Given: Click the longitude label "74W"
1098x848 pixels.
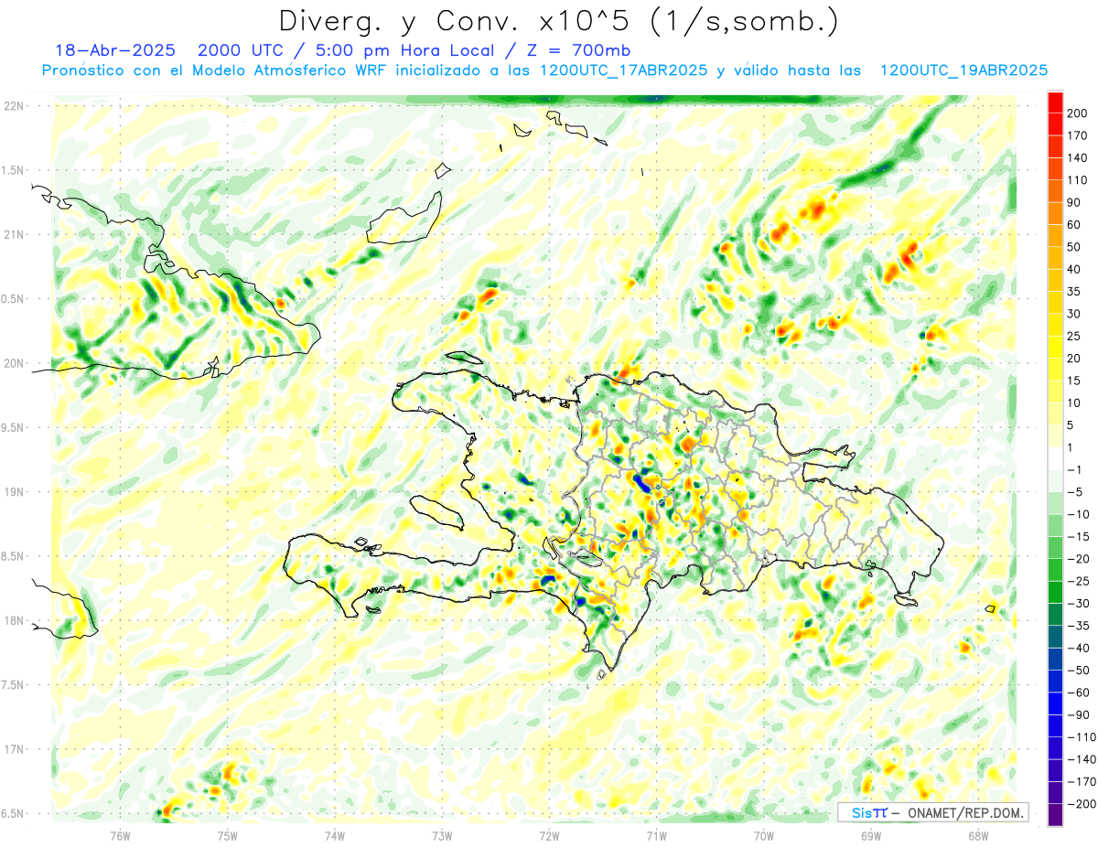Looking at the screenshot, I should point(335,835).
